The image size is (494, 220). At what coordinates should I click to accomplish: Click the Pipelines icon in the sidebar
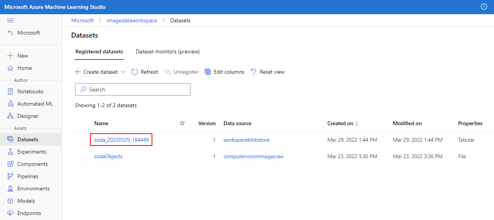[10, 176]
